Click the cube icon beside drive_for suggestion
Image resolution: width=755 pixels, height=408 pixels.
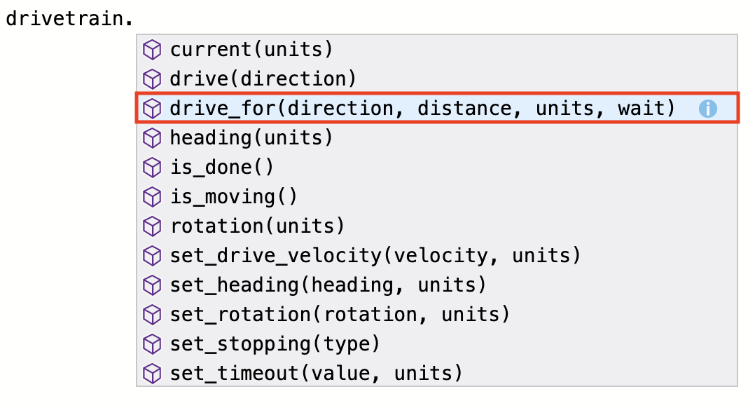click(x=152, y=108)
